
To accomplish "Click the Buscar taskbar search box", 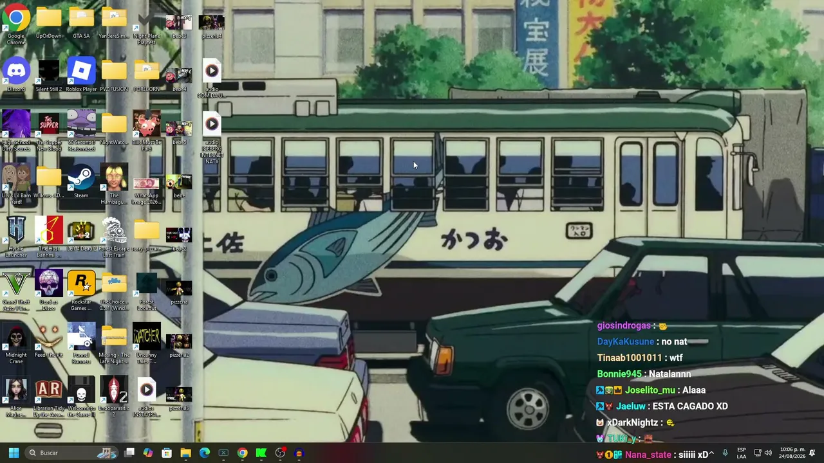I will (x=72, y=453).
